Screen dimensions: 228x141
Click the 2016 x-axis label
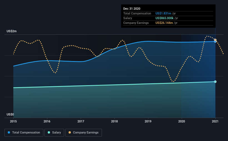click(47, 121)
